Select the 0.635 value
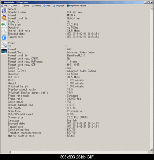This screenshot has width=154, height=160. pyautogui.click(x=70, y=114)
